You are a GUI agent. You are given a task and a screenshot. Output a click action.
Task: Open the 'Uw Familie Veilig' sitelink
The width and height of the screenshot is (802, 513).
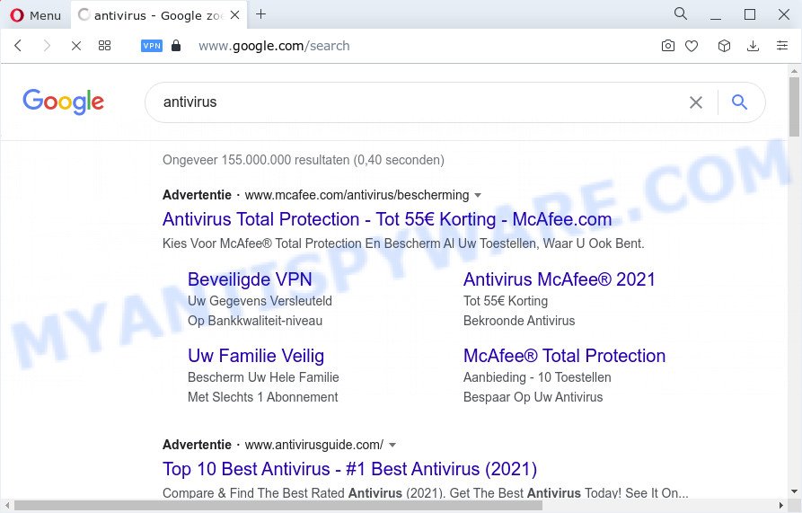pos(256,356)
